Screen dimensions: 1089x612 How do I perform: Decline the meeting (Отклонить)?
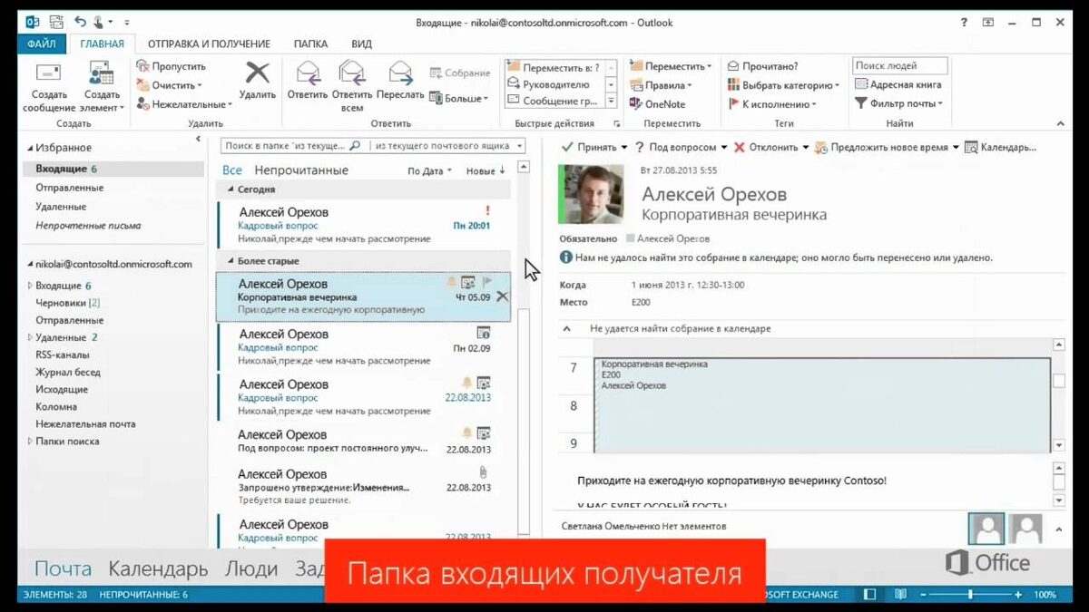pyautogui.click(x=765, y=147)
